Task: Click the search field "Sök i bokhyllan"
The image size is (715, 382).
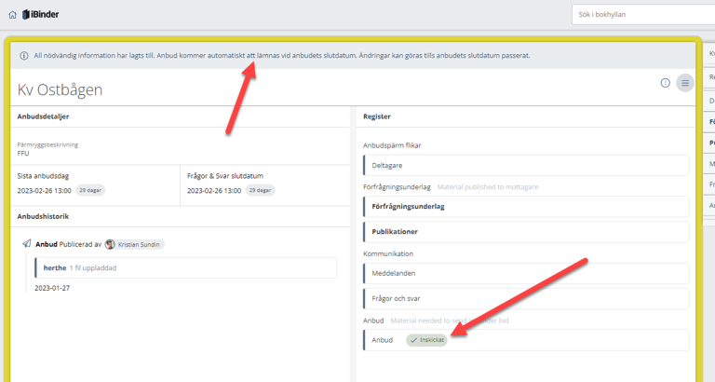Action: point(642,15)
